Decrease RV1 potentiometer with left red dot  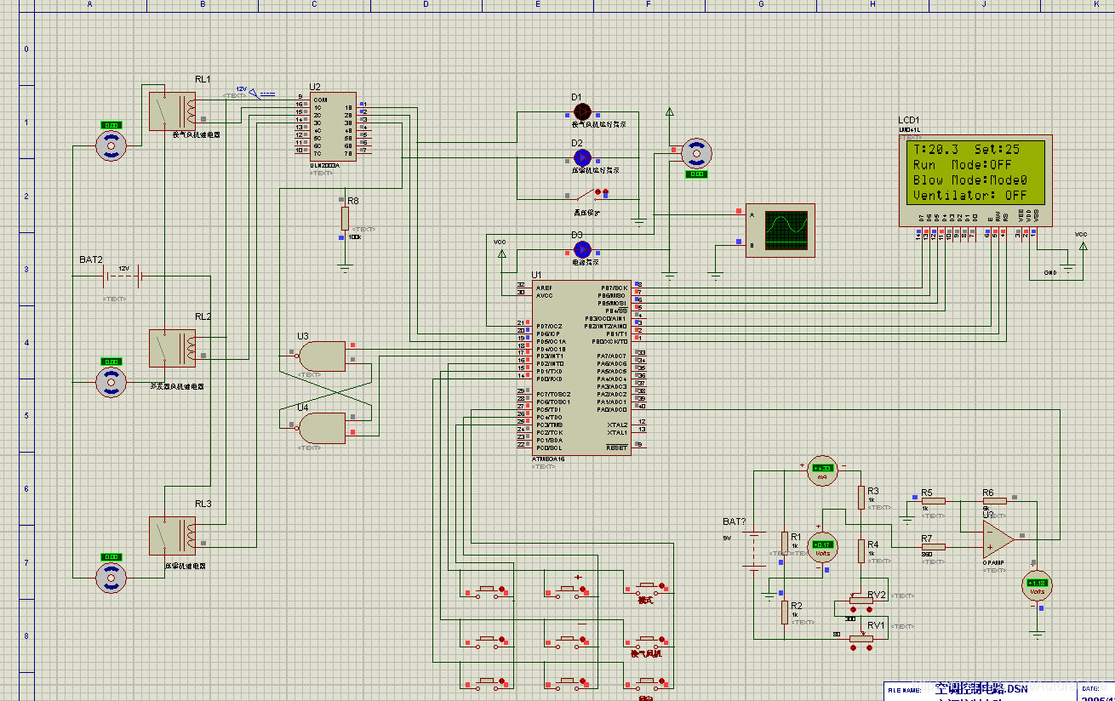854,648
